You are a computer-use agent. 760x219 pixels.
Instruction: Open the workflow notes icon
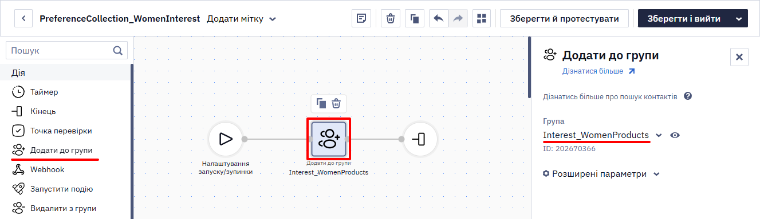coord(361,18)
